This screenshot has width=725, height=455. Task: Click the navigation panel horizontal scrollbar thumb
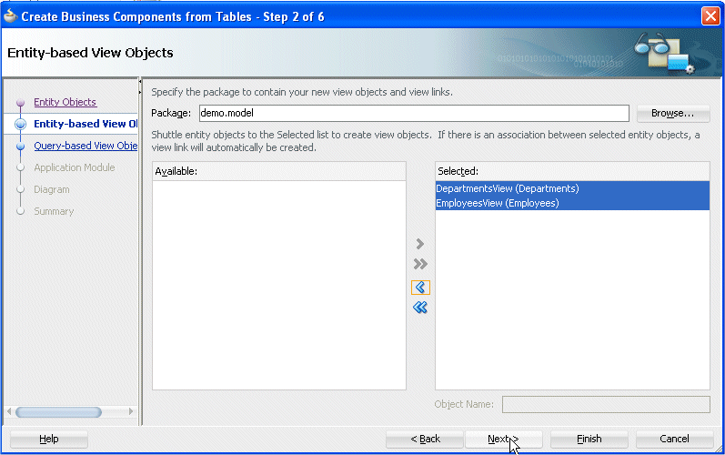pos(59,412)
